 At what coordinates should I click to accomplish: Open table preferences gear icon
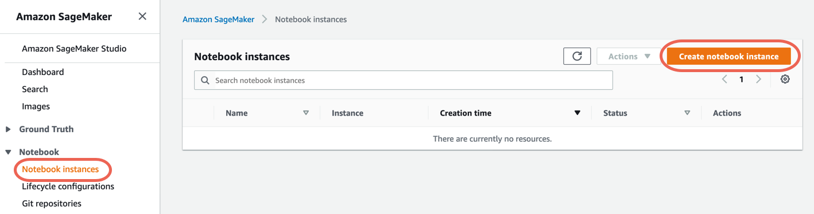coord(785,80)
